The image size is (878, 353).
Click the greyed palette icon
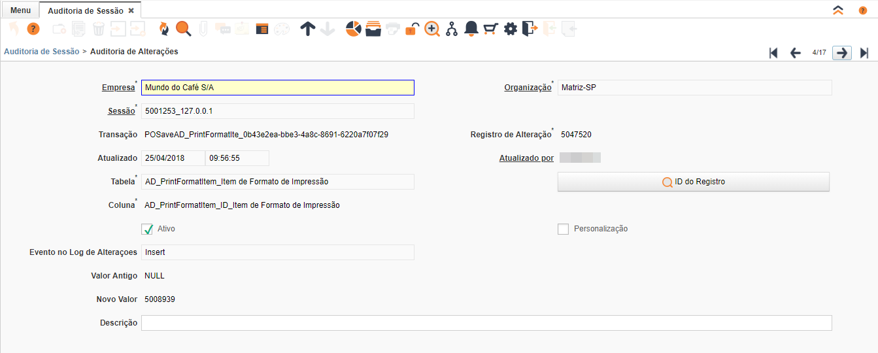coord(282,29)
